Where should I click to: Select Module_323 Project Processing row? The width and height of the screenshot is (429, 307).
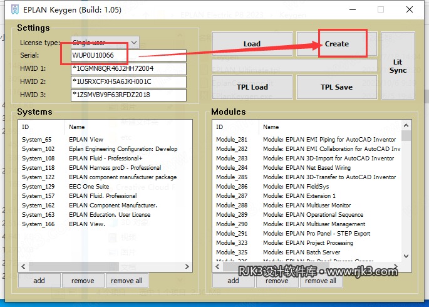tap(307, 242)
